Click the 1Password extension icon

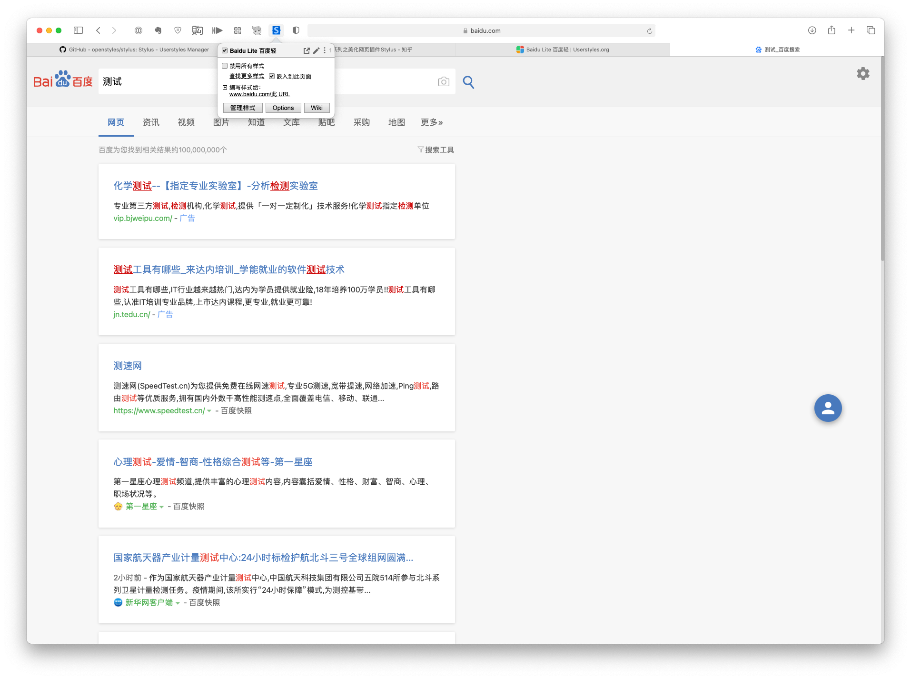pyautogui.click(x=139, y=30)
